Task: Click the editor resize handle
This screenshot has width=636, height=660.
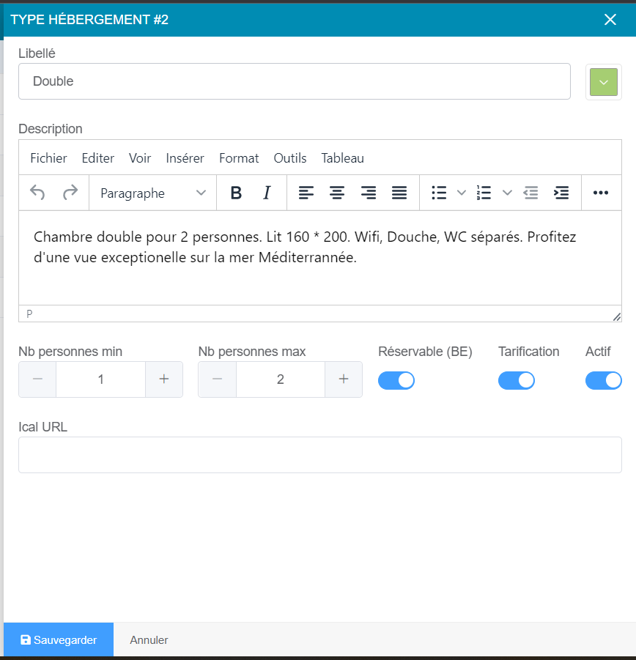Action: 617,317
